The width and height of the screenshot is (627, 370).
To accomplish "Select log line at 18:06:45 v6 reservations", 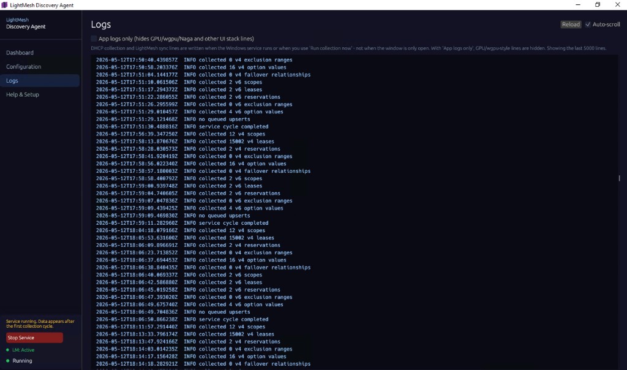I will pos(188,290).
